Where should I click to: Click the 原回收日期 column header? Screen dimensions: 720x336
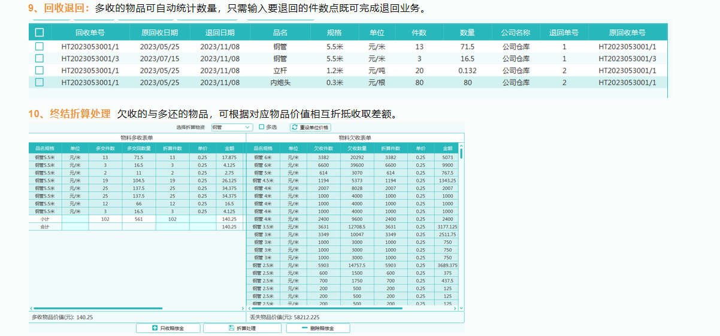(159, 33)
